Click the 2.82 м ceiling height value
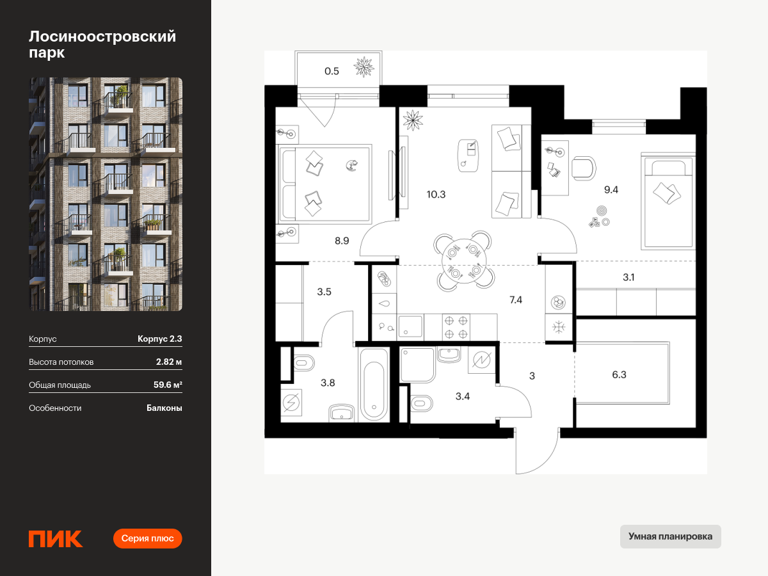768x576 pixels. pyautogui.click(x=169, y=362)
